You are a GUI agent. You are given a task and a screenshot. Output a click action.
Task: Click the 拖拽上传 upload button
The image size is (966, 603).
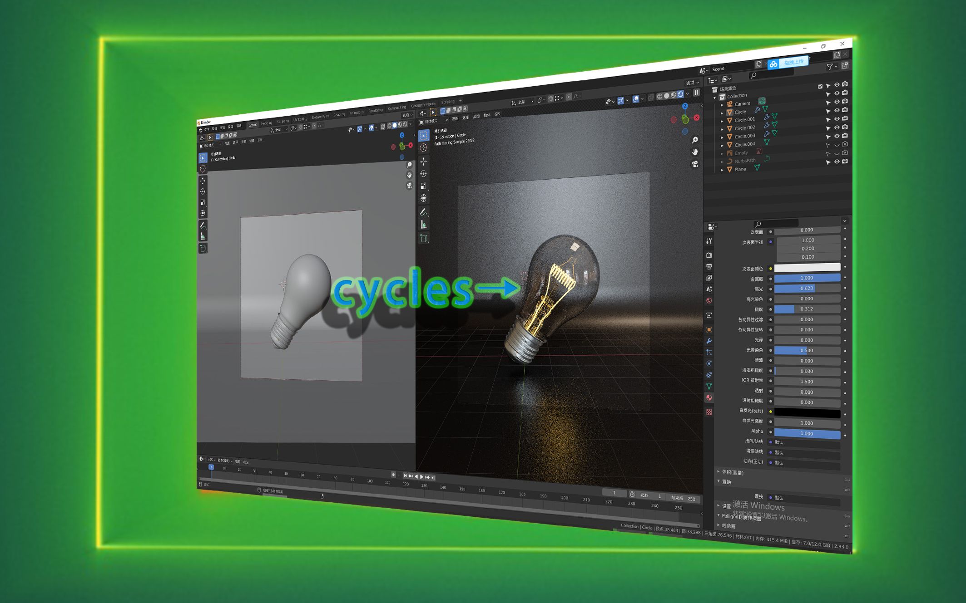coord(793,62)
